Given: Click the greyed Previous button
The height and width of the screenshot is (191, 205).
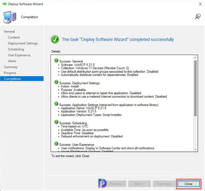Looking at the screenshot, I should [116, 184].
